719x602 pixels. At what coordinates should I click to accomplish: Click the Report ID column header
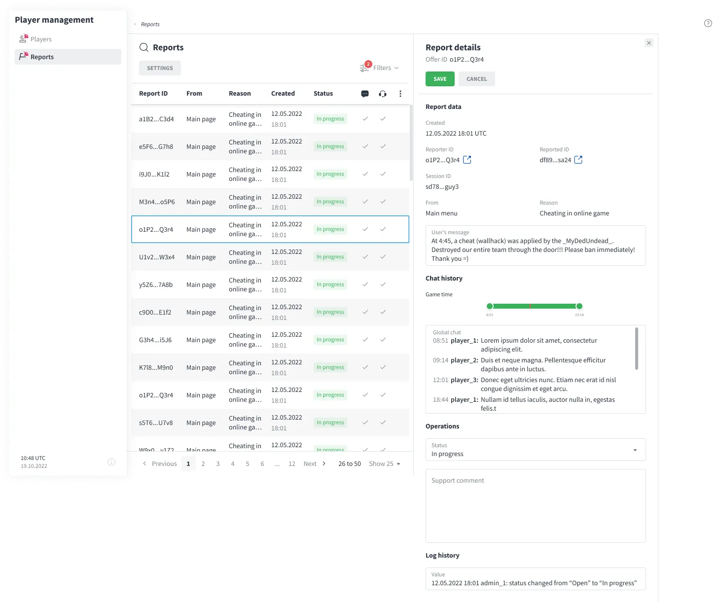tap(153, 94)
